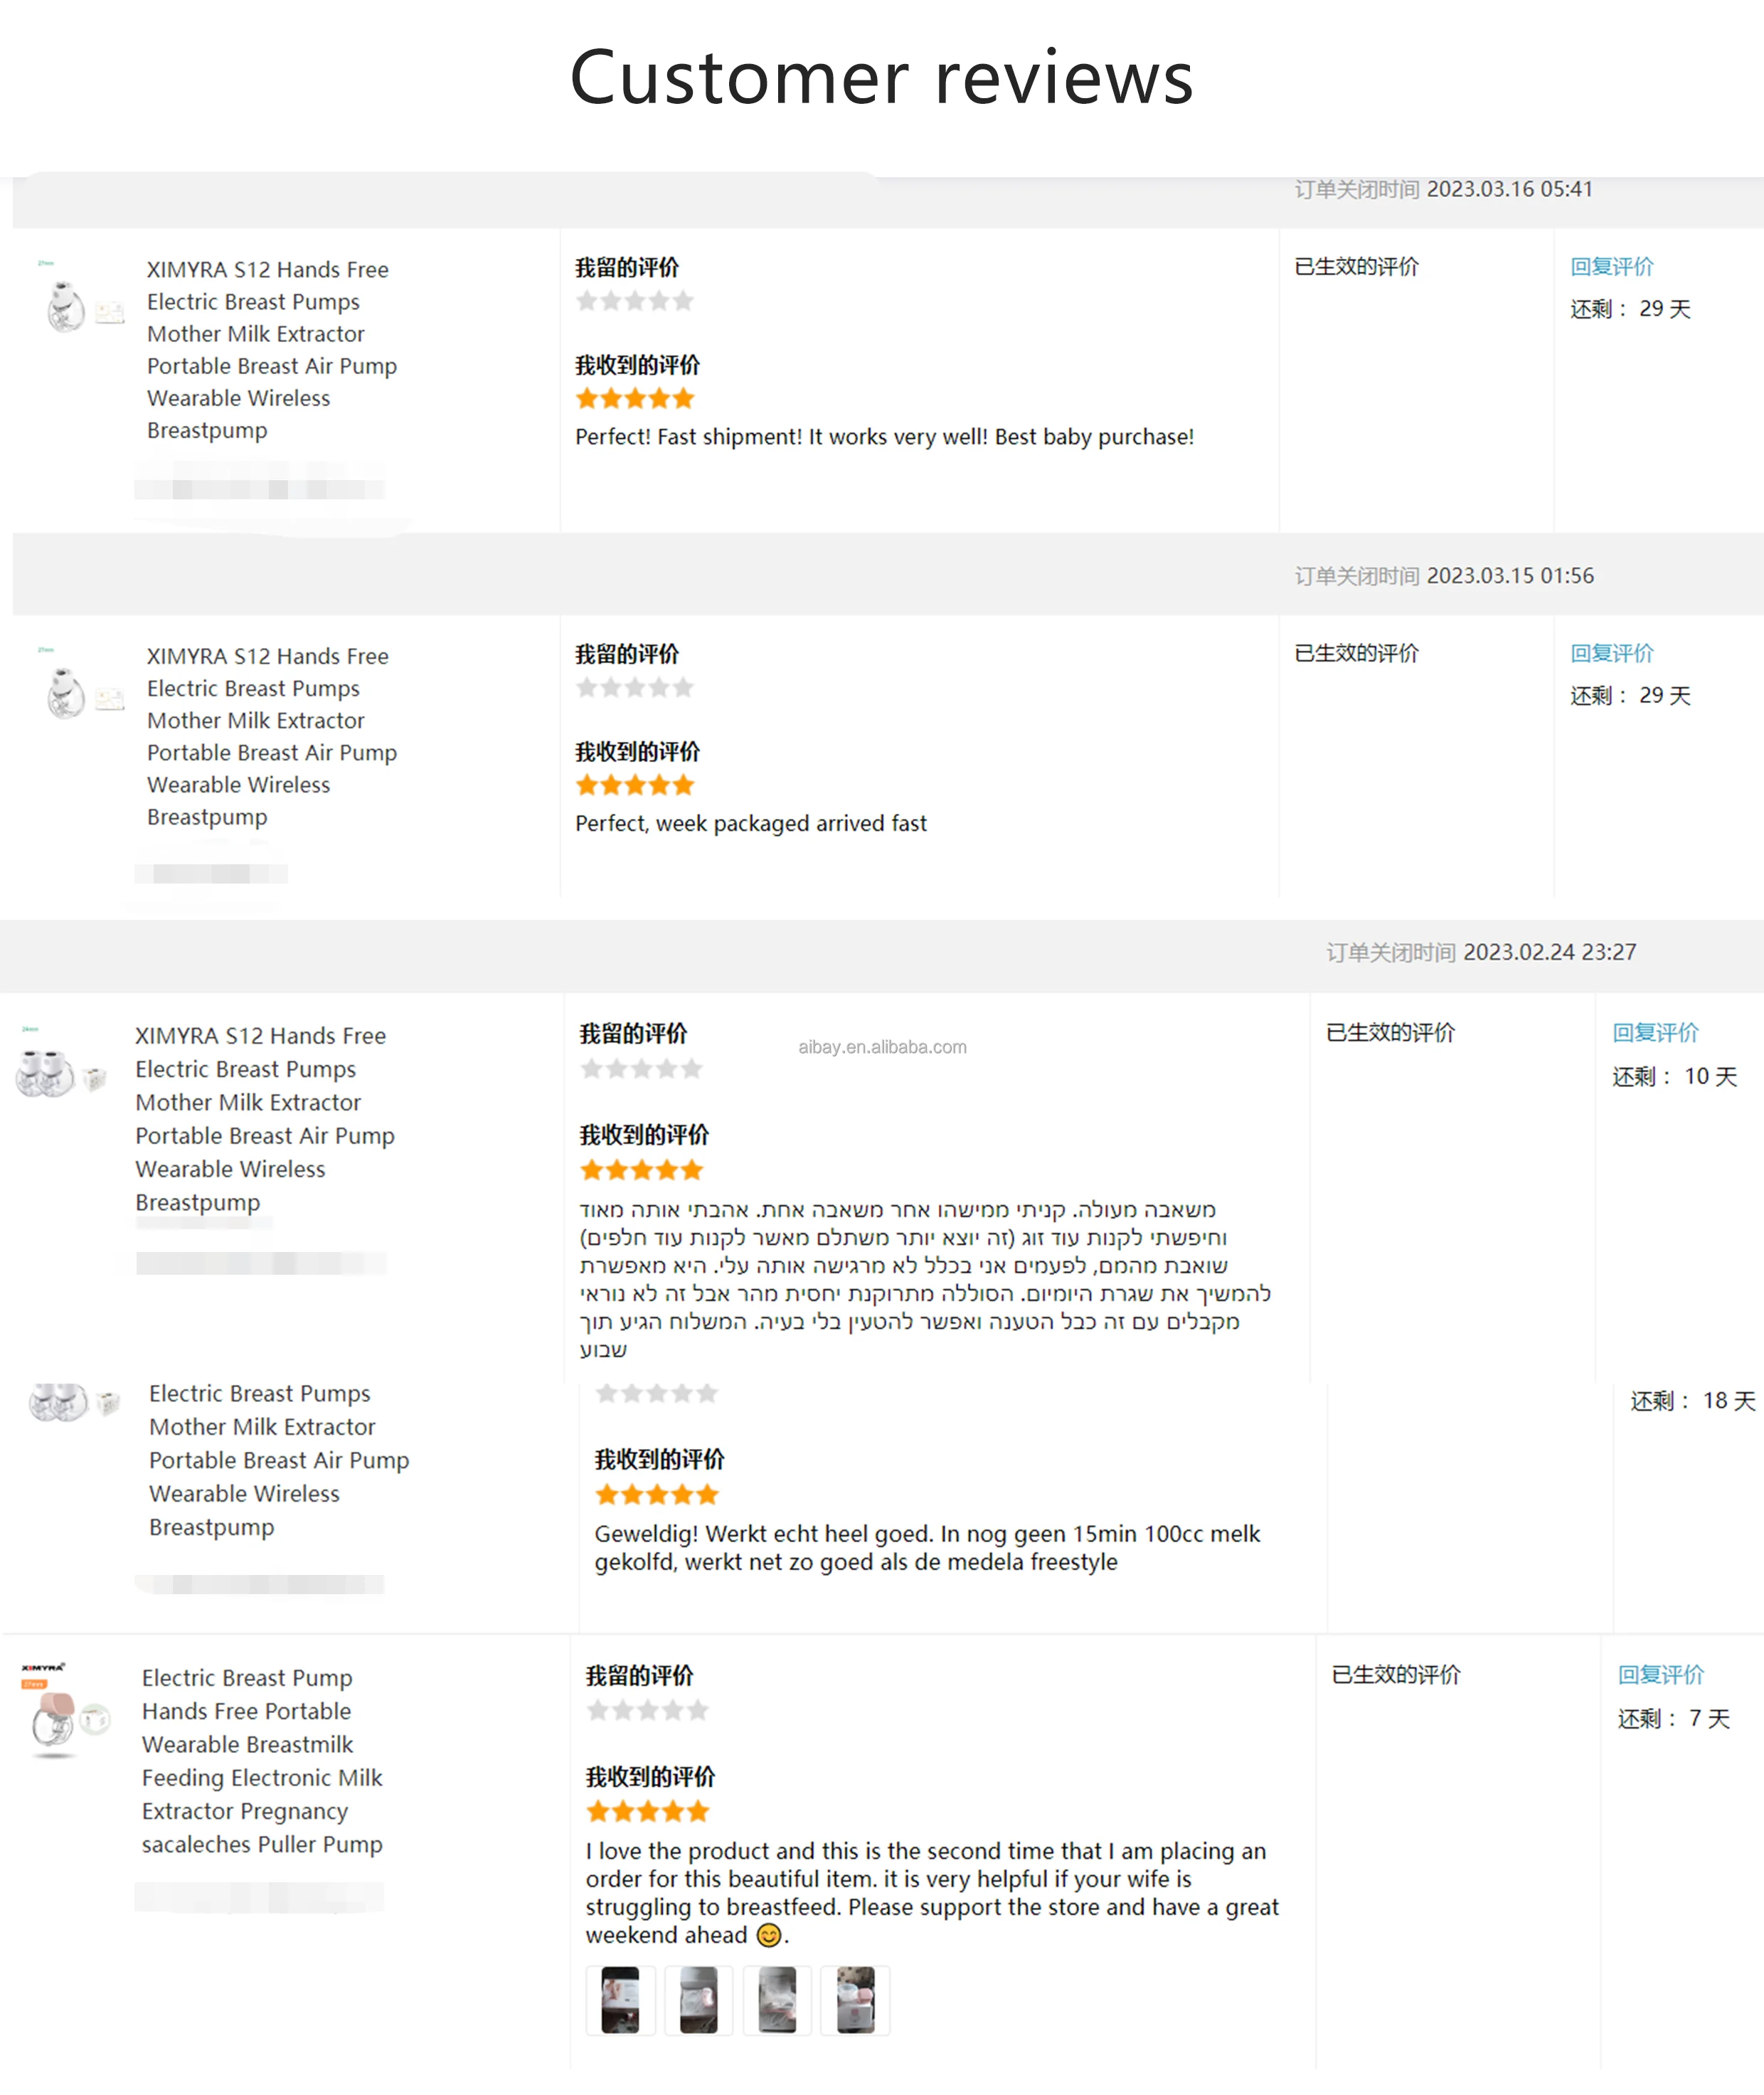Open the third review photo thumbnail
The width and height of the screenshot is (1764, 2095).
777,2000
